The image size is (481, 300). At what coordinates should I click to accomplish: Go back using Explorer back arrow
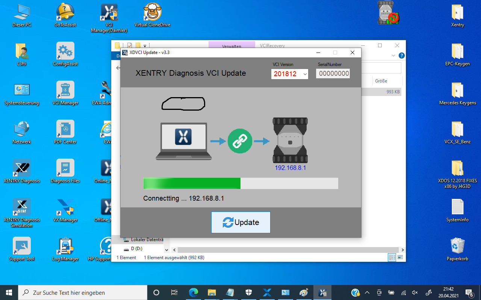coord(118,68)
